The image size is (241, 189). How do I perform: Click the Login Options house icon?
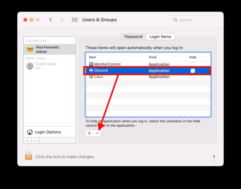click(30, 132)
